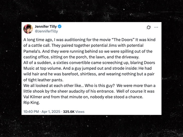Click the Grok slashed-circle icon

click(148, 27)
